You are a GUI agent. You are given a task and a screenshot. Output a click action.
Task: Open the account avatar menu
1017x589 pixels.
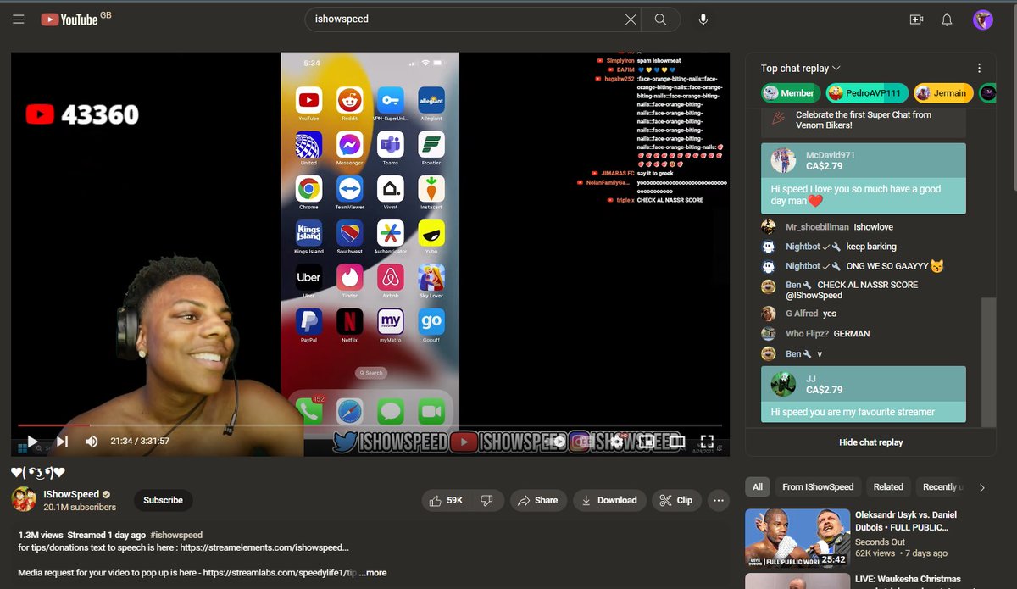click(x=982, y=19)
